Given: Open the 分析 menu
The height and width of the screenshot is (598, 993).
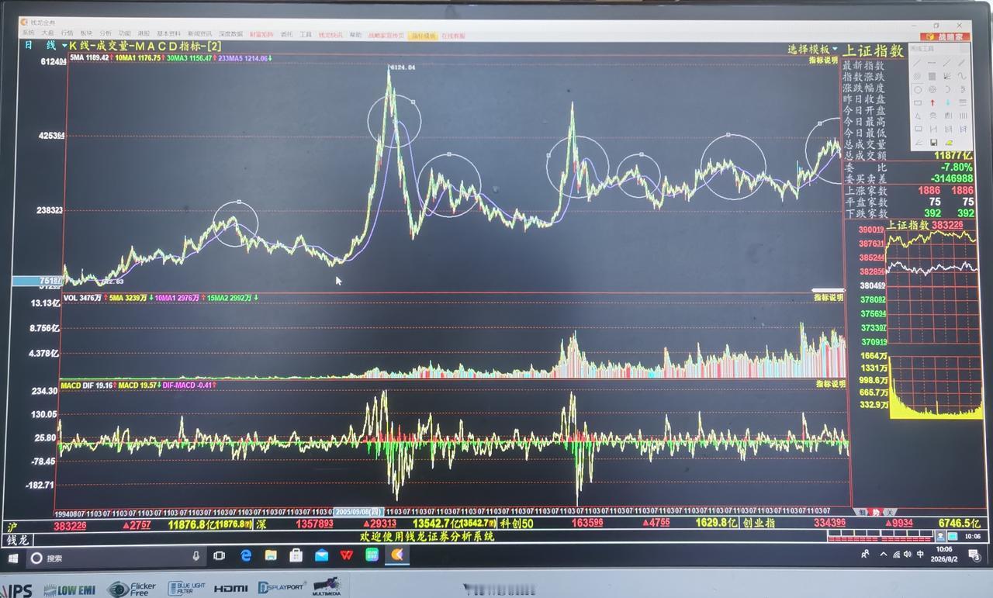Looking at the screenshot, I should [106, 33].
